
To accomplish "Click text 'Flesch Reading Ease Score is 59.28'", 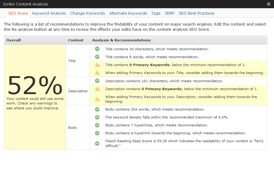I will (136, 141).
